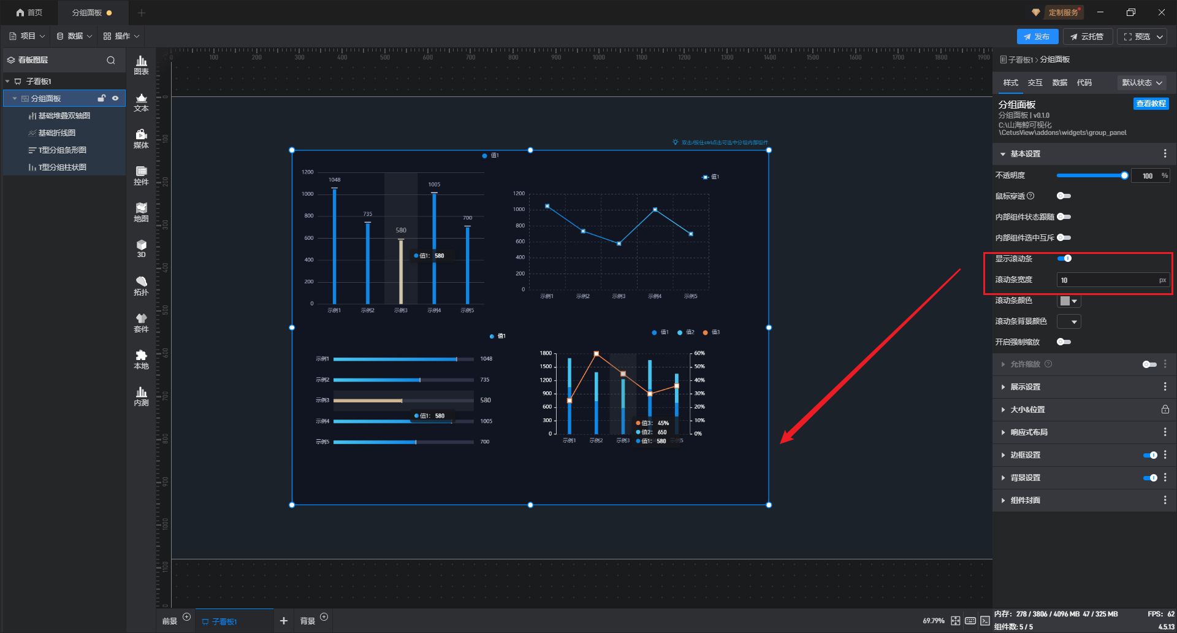Open the 滚动条颜色 color swatch
1177x633 pixels.
[x=1068, y=301]
